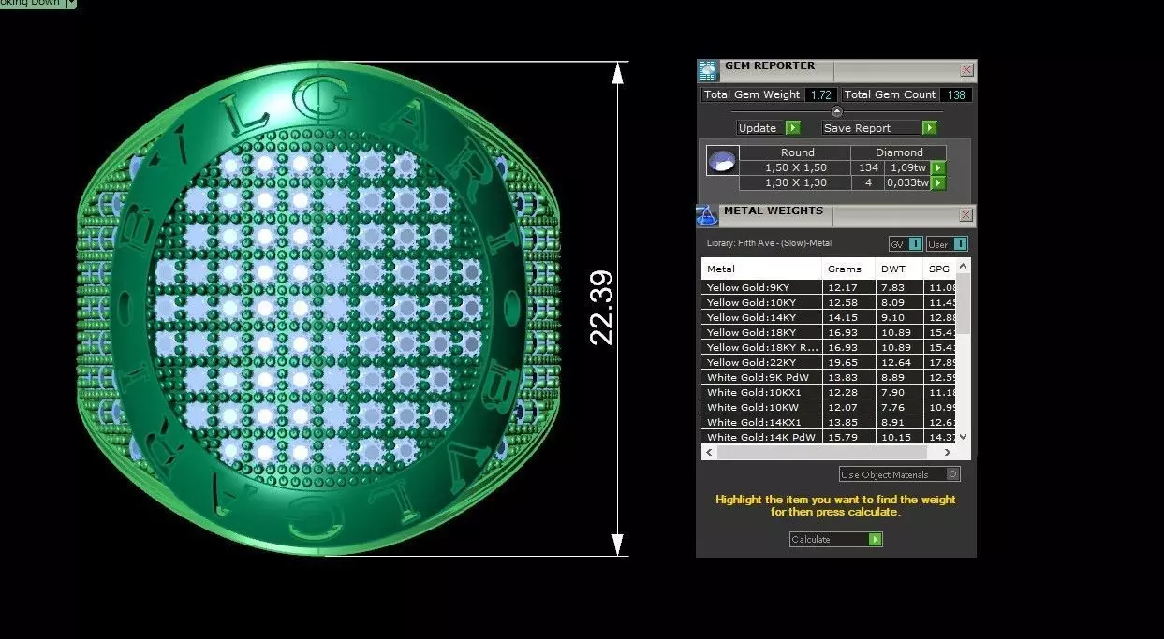The height and width of the screenshot is (639, 1164).
Task: Click the 22.39 dimension label
Action: (x=602, y=308)
